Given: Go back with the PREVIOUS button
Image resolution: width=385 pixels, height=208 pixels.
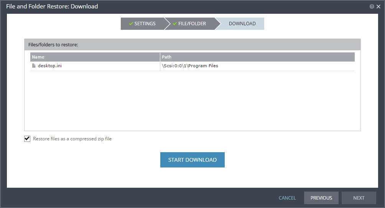Looking at the screenshot, I should click(321, 198).
